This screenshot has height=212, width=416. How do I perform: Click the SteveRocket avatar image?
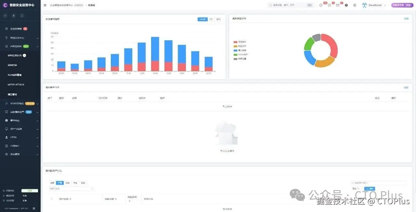[x=364, y=5]
